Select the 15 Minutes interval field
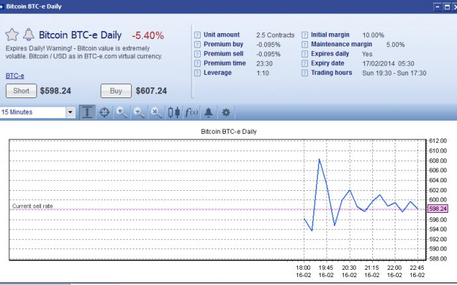Viewport: 457px width, 285px height. click(x=33, y=112)
